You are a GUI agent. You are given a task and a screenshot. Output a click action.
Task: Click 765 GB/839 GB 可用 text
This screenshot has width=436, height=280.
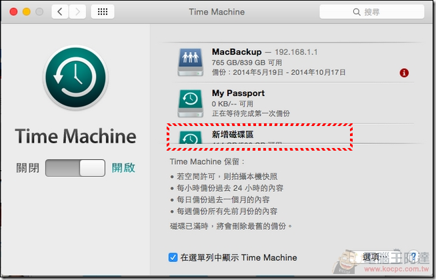(247, 63)
